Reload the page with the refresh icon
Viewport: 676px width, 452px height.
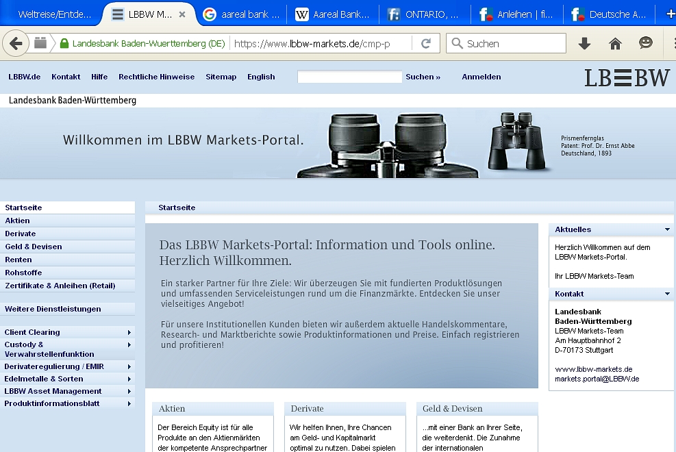[426, 43]
